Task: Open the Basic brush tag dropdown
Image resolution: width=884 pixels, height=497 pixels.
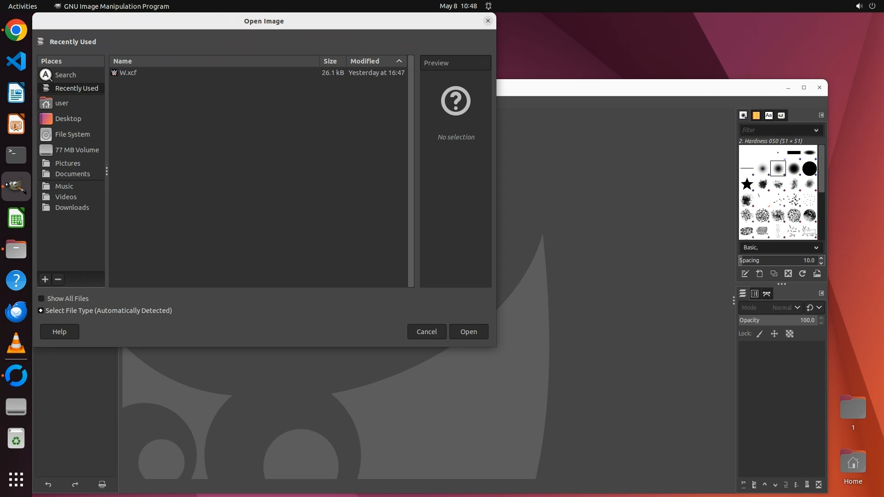Action: coord(781,248)
